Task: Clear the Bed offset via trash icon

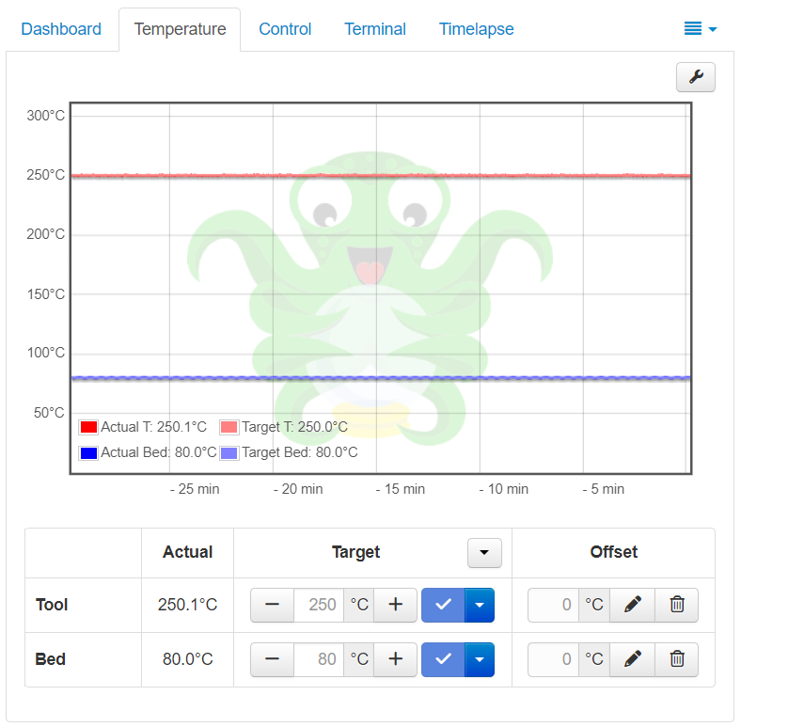Action: pos(676,659)
